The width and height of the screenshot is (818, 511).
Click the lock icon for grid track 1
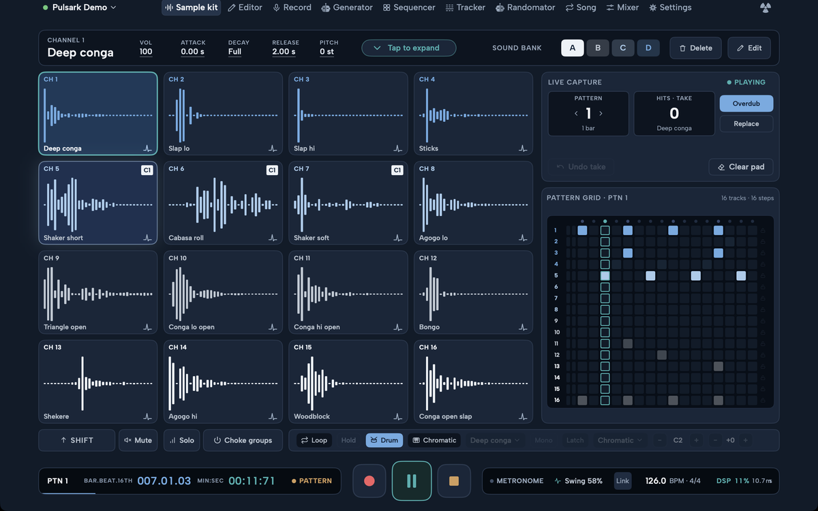[x=762, y=230]
